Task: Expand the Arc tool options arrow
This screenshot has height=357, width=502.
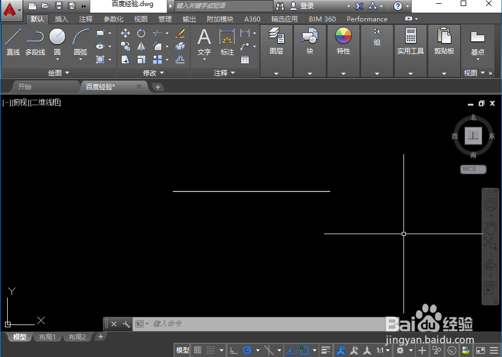Action: point(80,59)
